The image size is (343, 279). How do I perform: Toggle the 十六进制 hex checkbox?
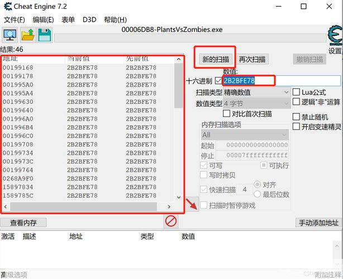click(x=218, y=80)
